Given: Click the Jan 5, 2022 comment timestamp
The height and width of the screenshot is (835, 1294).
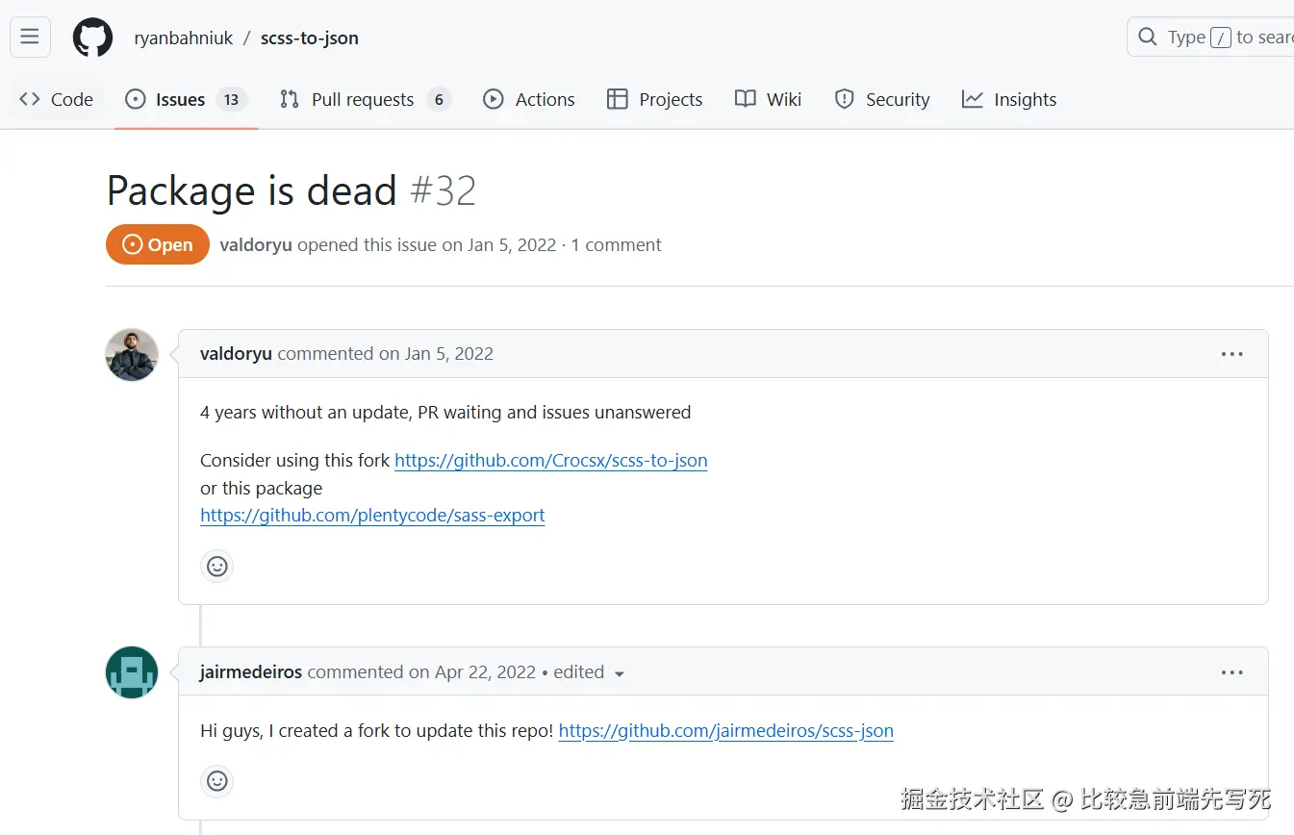Looking at the screenshot, I should 449,353.
